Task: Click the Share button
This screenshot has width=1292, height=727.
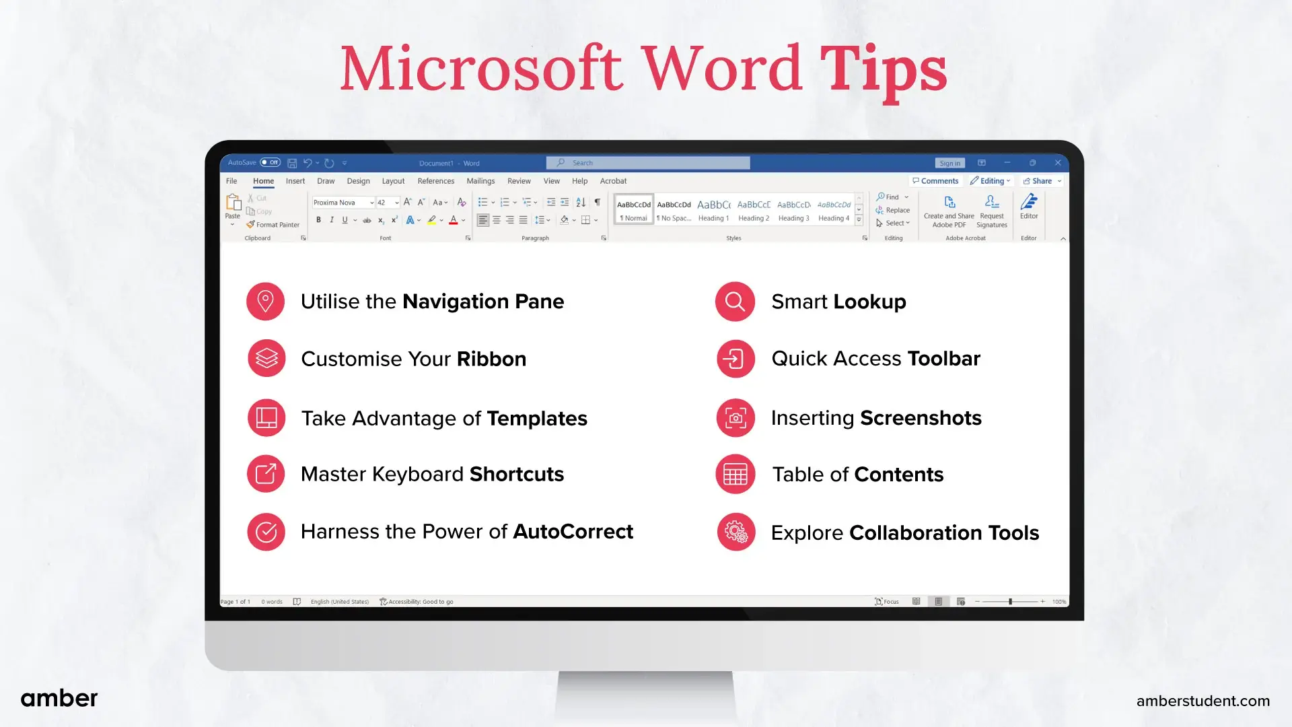Action: coord(1038,181)
